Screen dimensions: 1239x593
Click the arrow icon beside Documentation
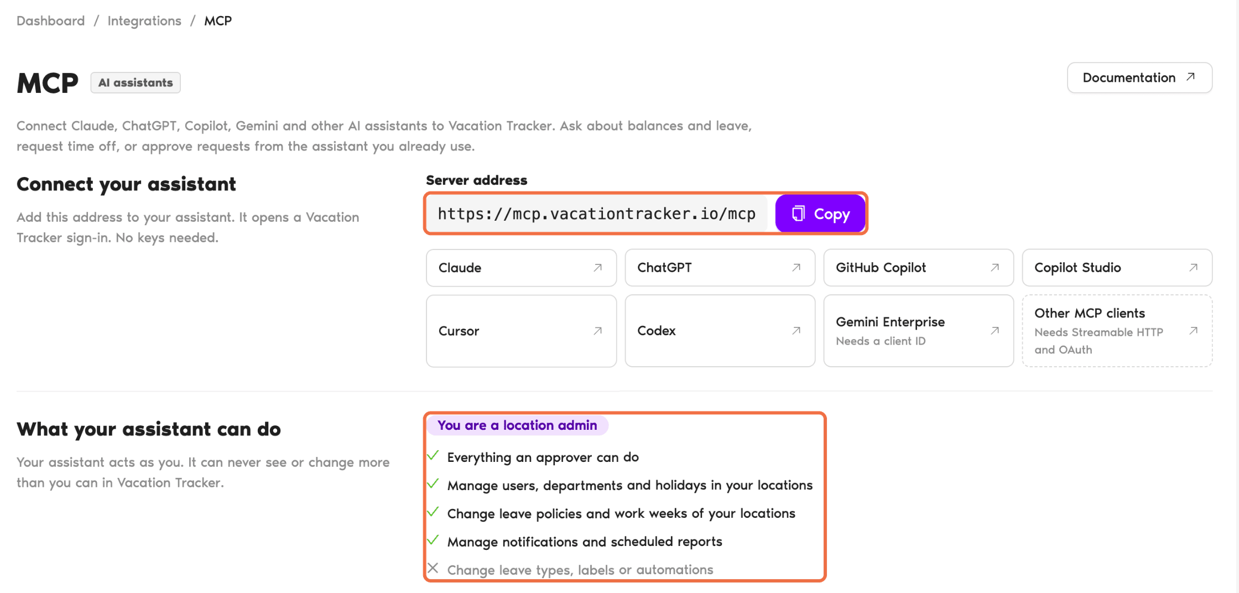[x=1190, y=77]
